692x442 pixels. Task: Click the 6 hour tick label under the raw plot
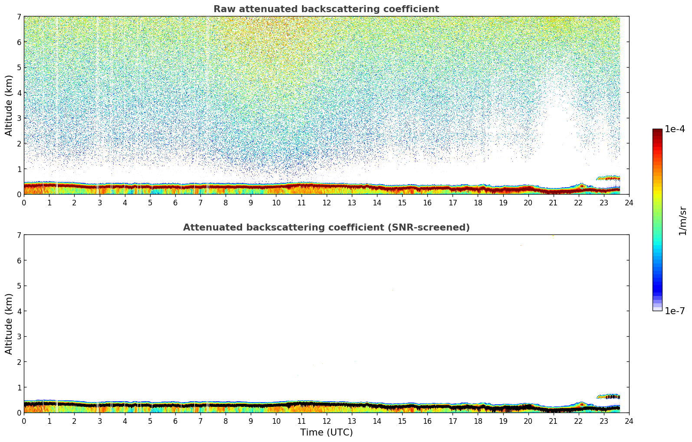click(x=175, y=202)
